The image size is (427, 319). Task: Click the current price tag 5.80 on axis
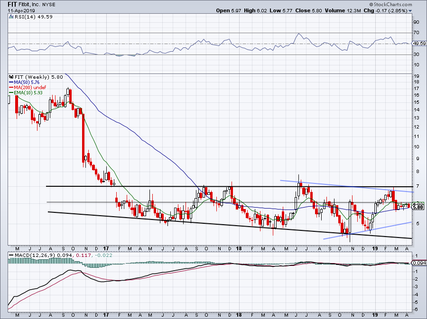418,207
